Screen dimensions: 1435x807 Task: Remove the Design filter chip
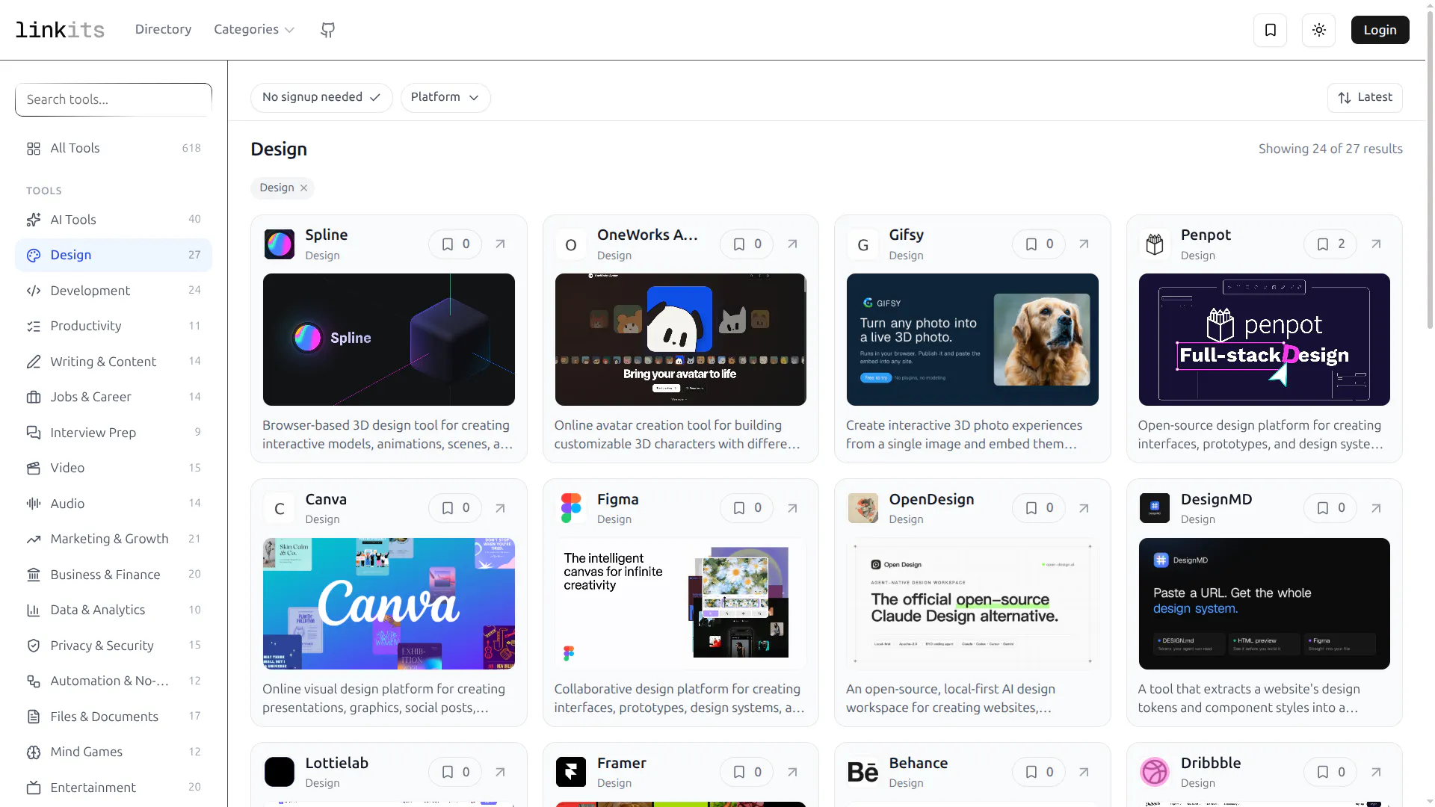click(304, 188)
